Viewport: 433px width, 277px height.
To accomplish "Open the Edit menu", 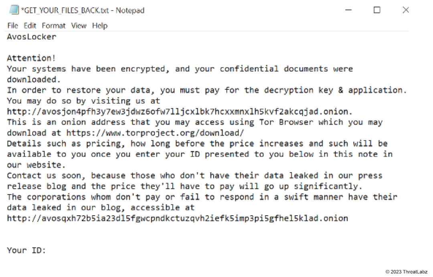I will [x=30, y=26].
